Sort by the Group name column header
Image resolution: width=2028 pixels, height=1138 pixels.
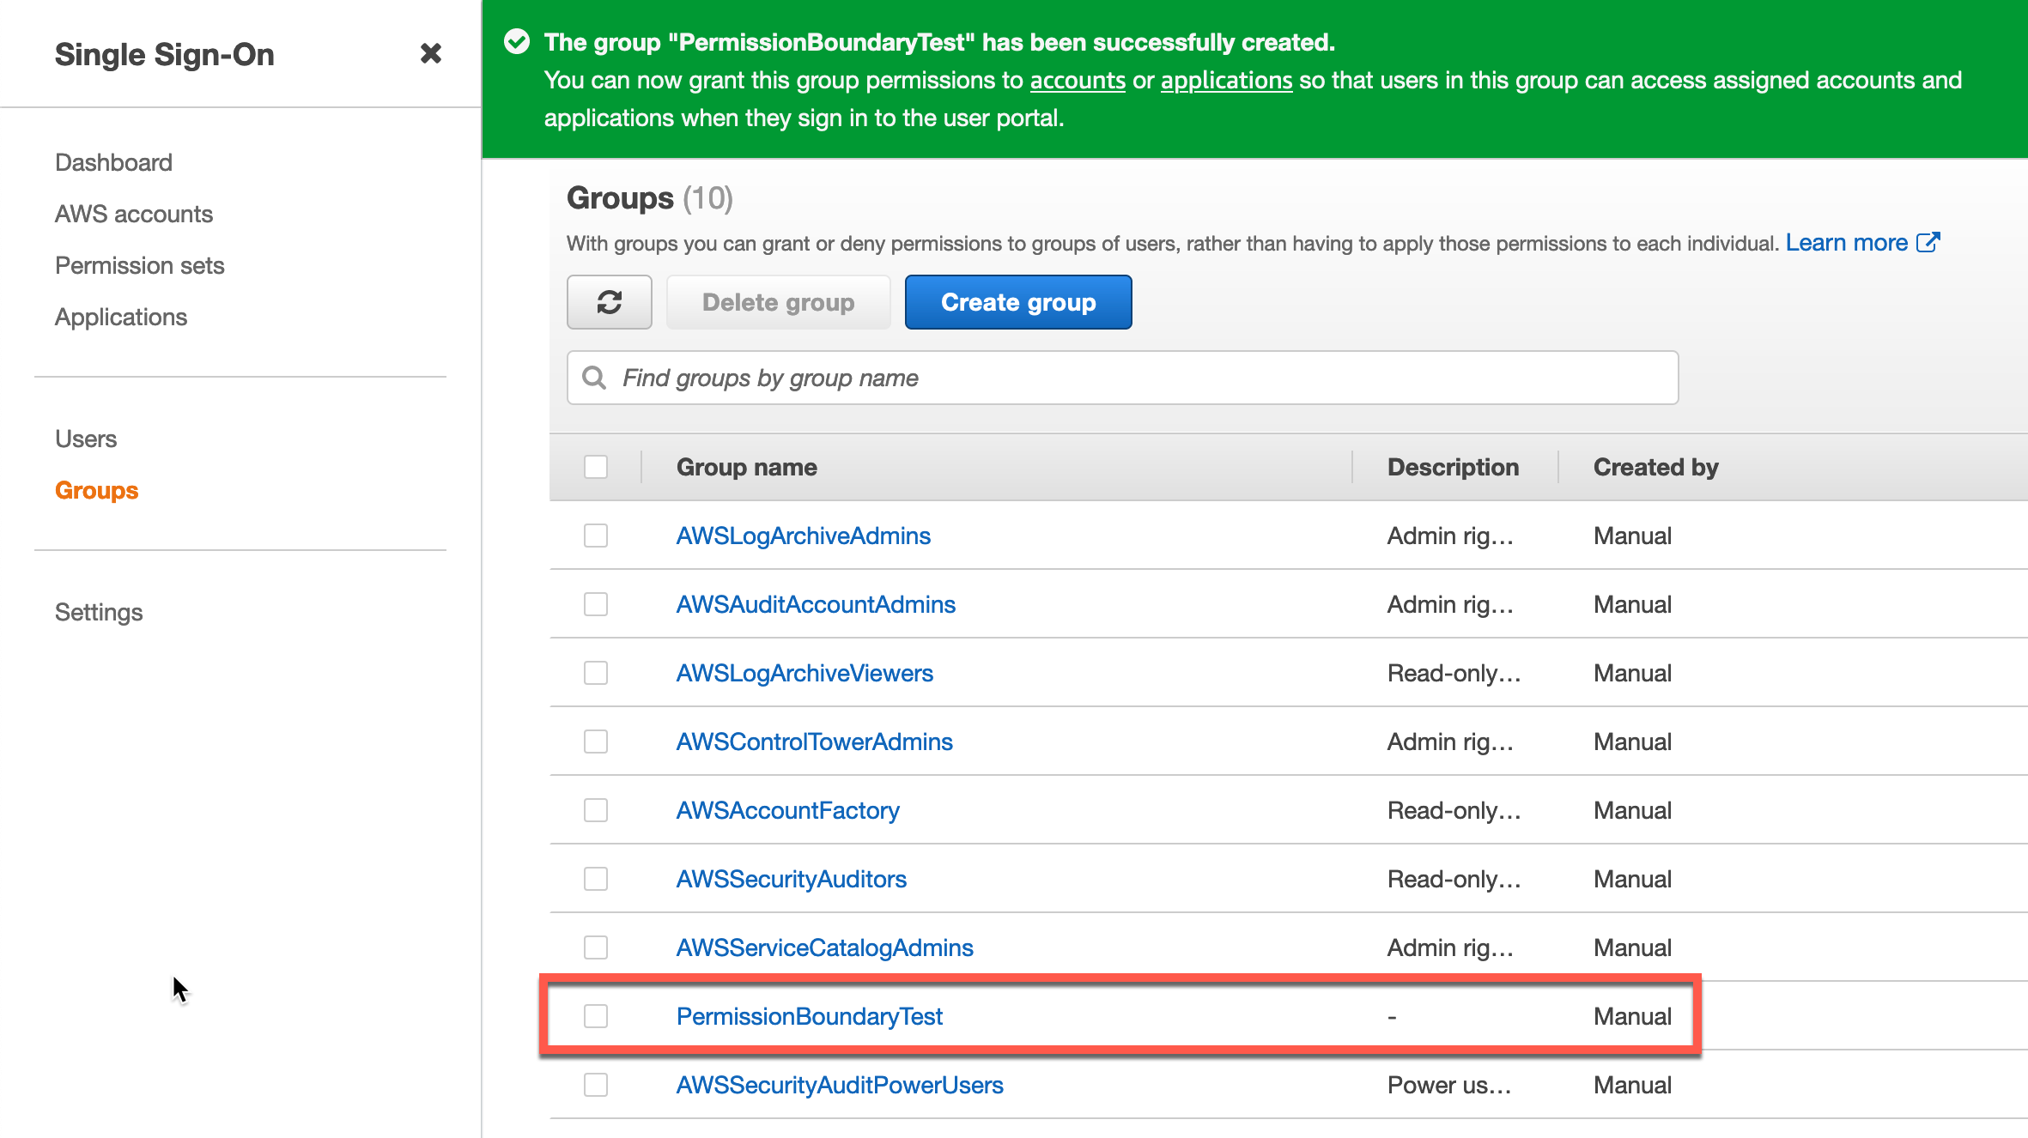click(x=746, y=467)
